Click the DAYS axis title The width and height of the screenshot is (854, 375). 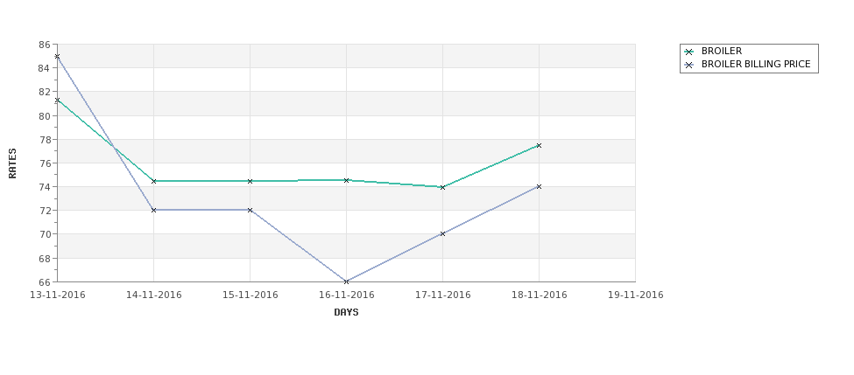click(346, 312)
